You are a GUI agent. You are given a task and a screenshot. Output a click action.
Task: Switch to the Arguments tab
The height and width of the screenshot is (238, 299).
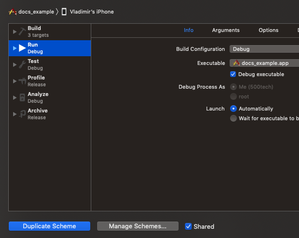pyautogui.click(x=226, y=30)
